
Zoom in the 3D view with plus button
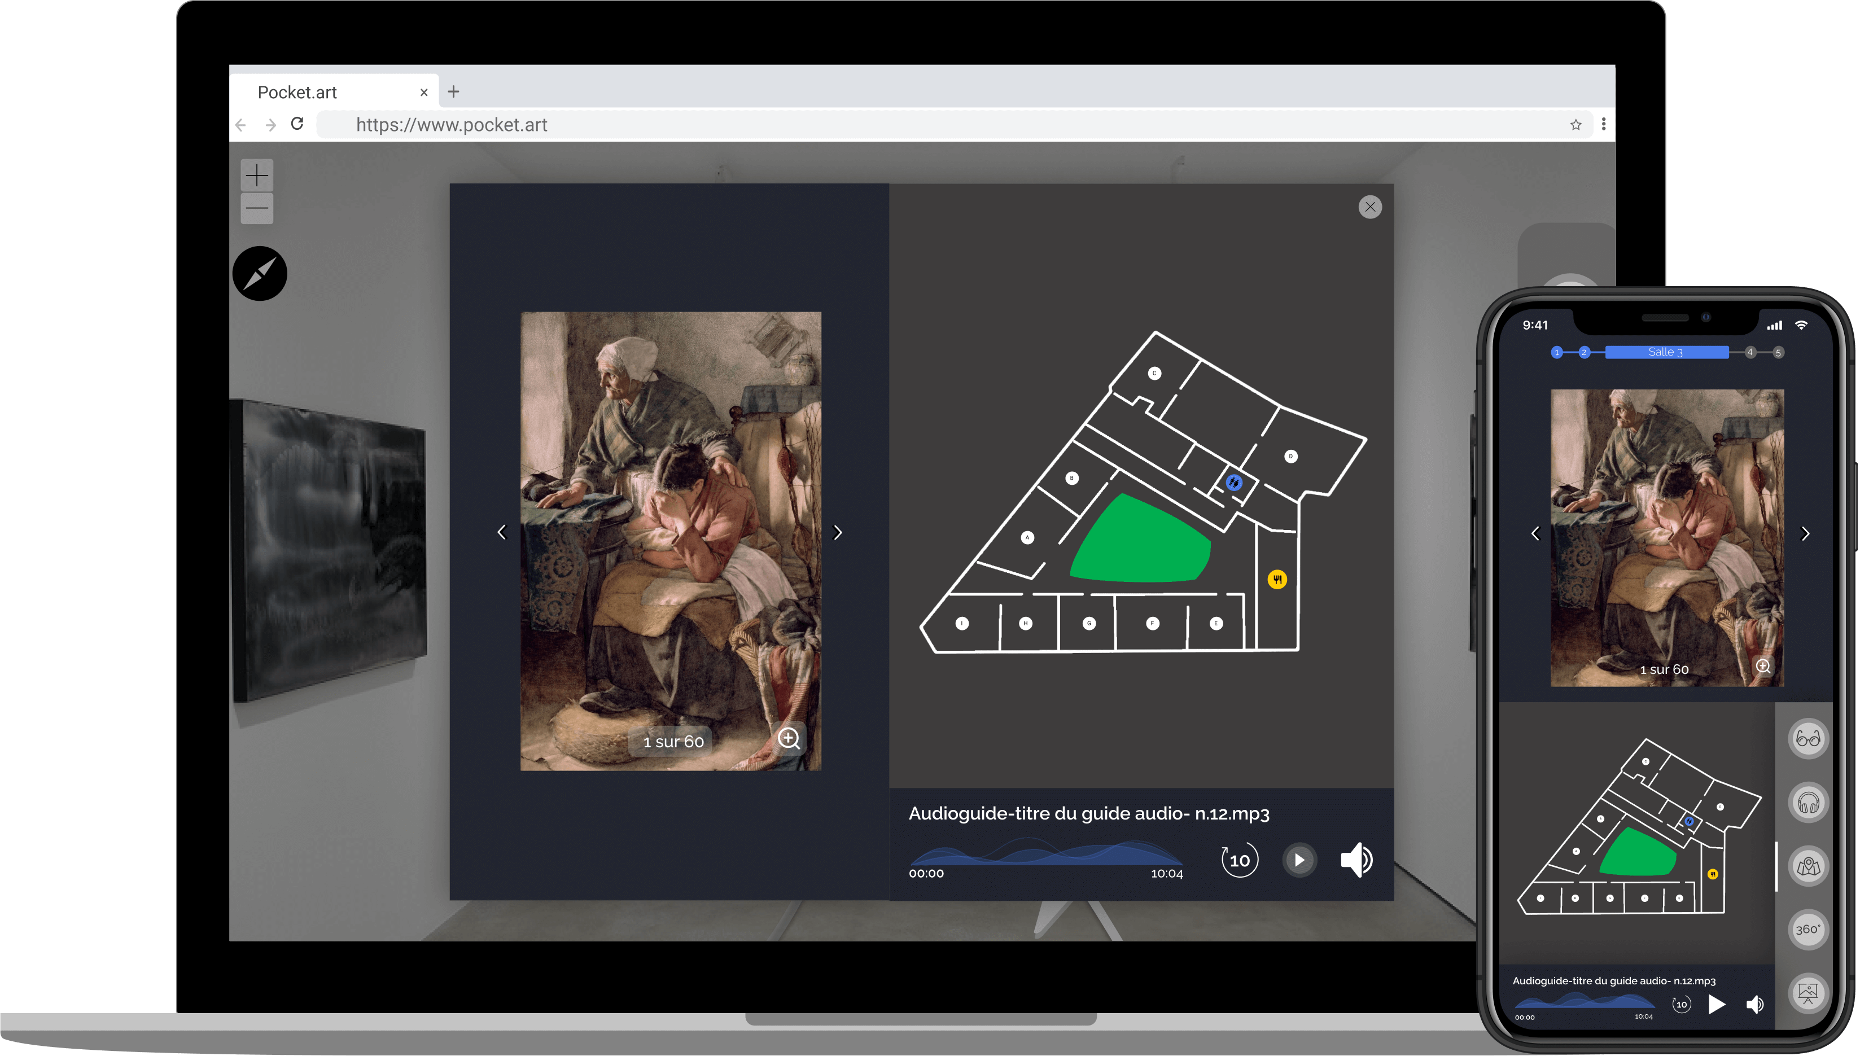(x=257, y=175)
